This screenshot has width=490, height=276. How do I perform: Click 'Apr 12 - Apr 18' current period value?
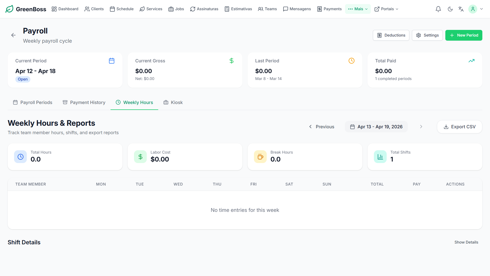pos(35,71)
